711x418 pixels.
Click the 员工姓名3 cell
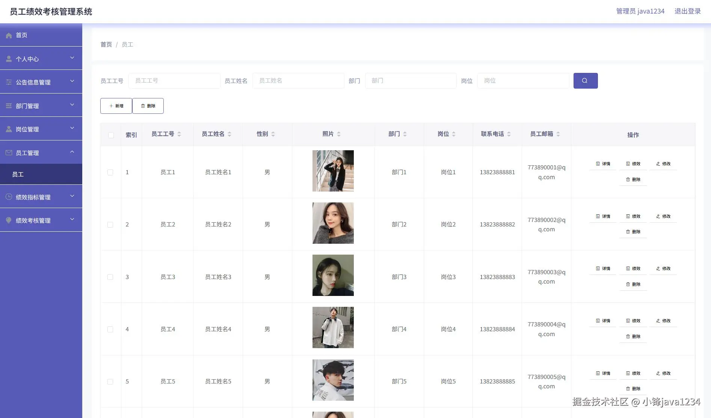[x=218, y=277]
